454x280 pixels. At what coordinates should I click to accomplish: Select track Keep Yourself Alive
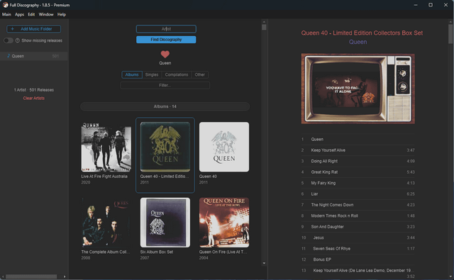[358, 150]
